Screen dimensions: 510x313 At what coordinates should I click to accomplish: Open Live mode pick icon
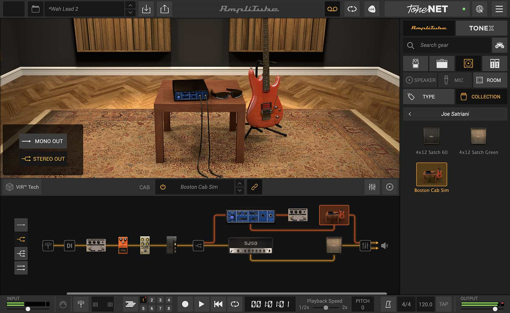372,9
